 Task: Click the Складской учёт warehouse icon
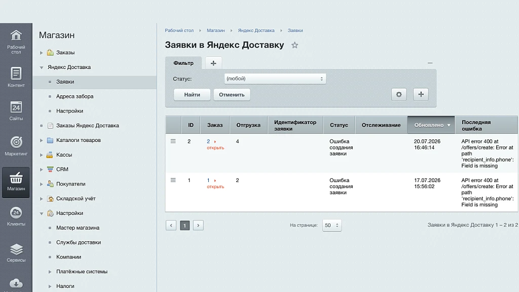coord(50,199)
